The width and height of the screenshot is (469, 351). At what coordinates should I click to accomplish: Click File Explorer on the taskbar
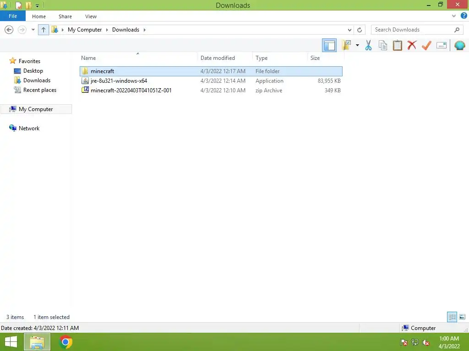[x=37, y=342]
